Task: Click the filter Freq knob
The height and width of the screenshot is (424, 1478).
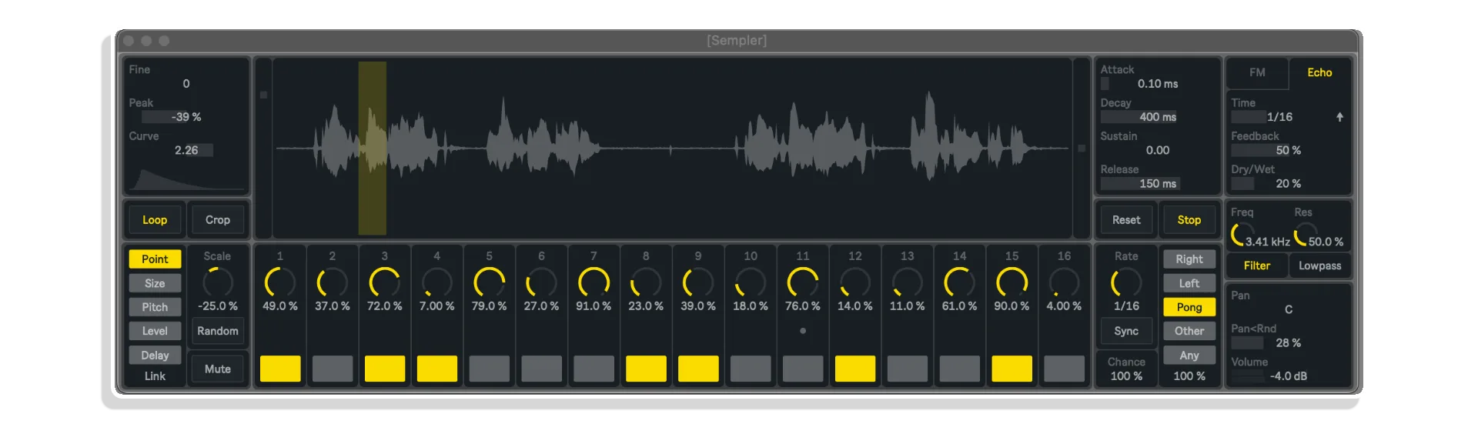Action: tap(1242, 234)
